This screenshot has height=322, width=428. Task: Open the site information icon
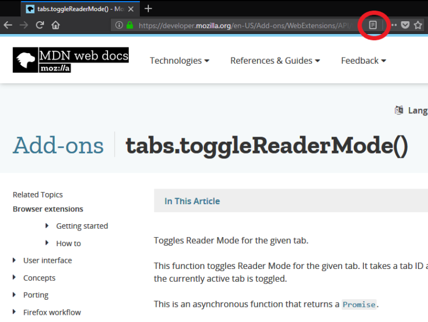(x=119, y=25)
